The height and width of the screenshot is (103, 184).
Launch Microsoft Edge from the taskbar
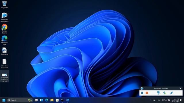tap(47, 100)
